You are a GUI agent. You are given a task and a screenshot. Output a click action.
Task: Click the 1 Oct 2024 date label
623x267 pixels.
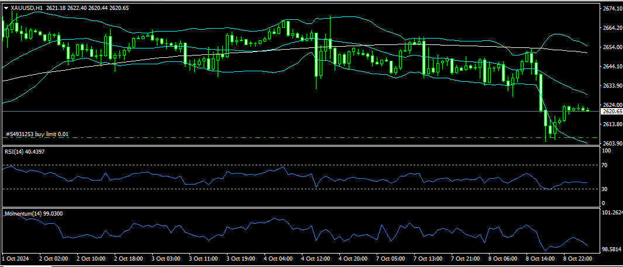click(16, 258)
